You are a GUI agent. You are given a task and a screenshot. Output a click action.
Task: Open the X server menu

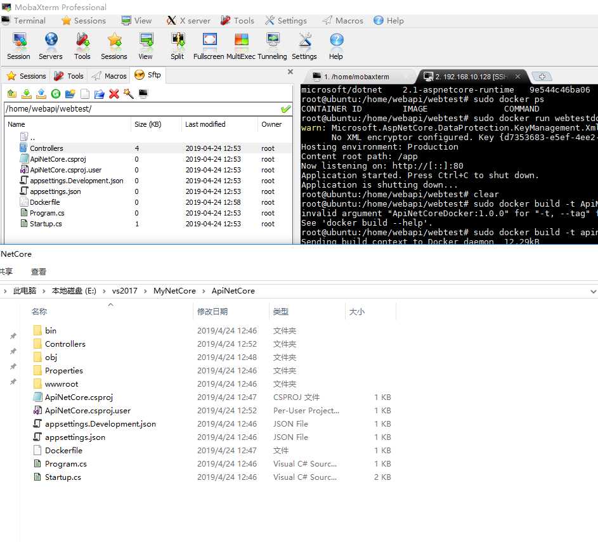(x=188, y=20)
